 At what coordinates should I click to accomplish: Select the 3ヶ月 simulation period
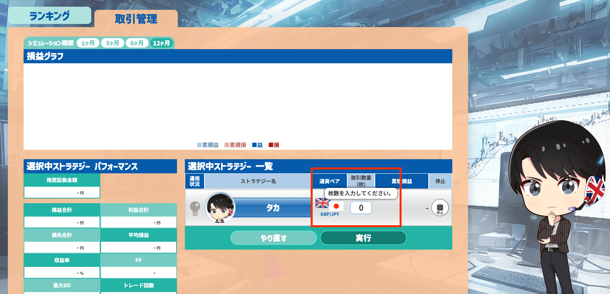tap(112, 43)
